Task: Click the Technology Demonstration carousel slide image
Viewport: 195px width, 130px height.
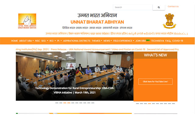Action: coord(75,76)
